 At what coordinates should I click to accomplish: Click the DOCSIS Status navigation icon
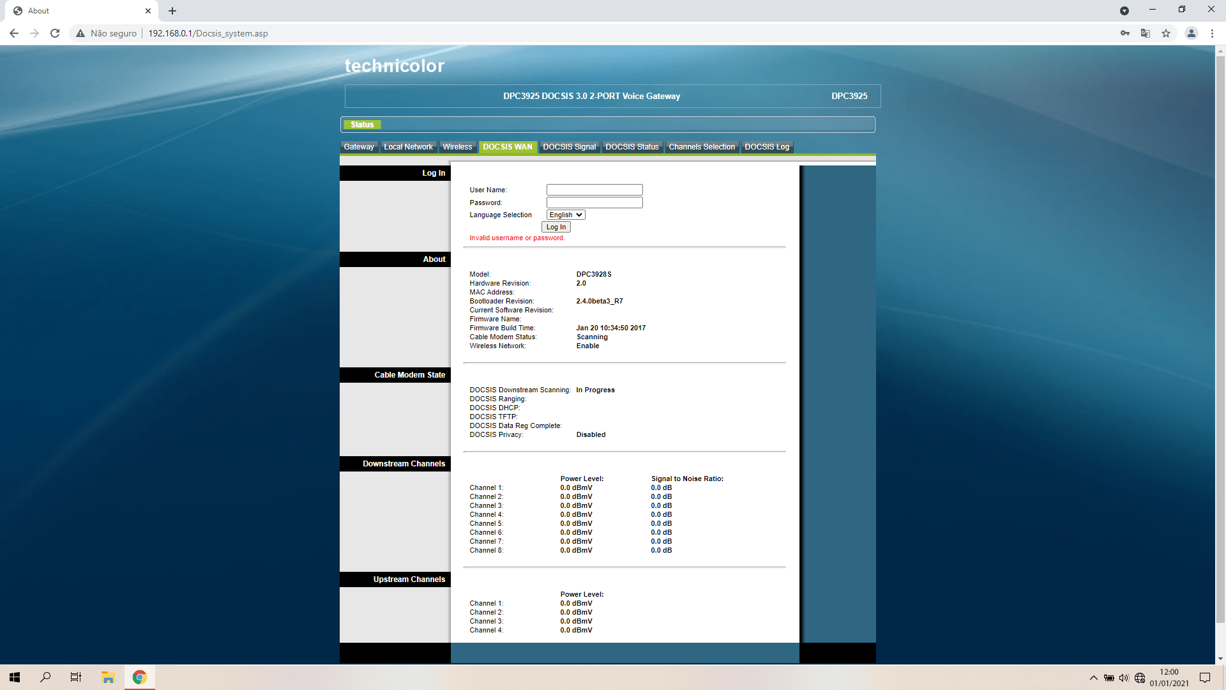tap(632, 146)
